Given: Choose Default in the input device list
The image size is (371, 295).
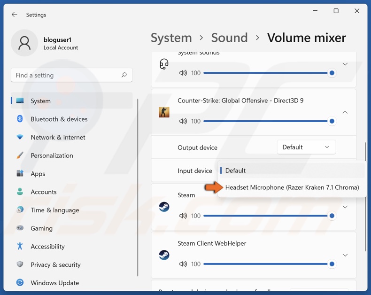Looking at the screenshot, I should point(292,171).
